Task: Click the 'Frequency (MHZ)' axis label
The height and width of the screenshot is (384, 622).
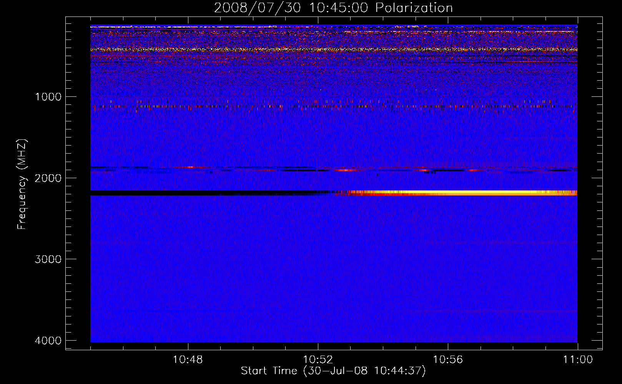Action: (x=22, y=184)
